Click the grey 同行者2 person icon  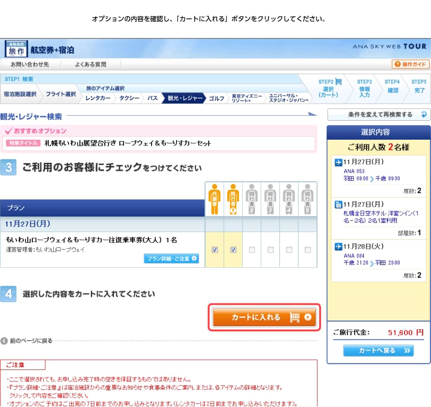(252, 199)
